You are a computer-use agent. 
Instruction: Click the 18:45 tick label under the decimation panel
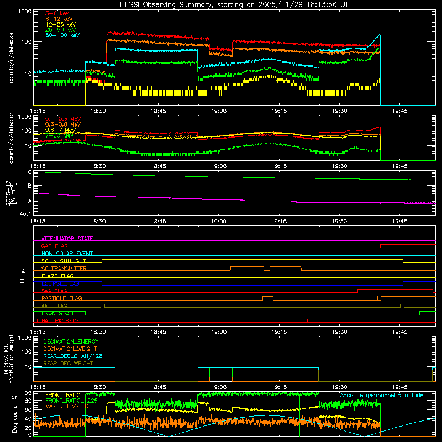159,387
